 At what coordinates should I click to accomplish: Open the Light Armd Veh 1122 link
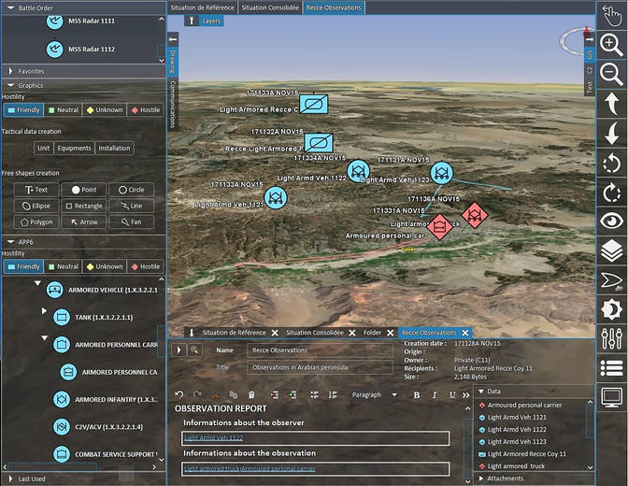coord(213,438)
